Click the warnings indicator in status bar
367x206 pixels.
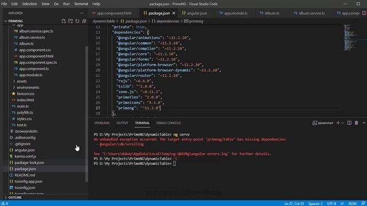coord(5,204)
